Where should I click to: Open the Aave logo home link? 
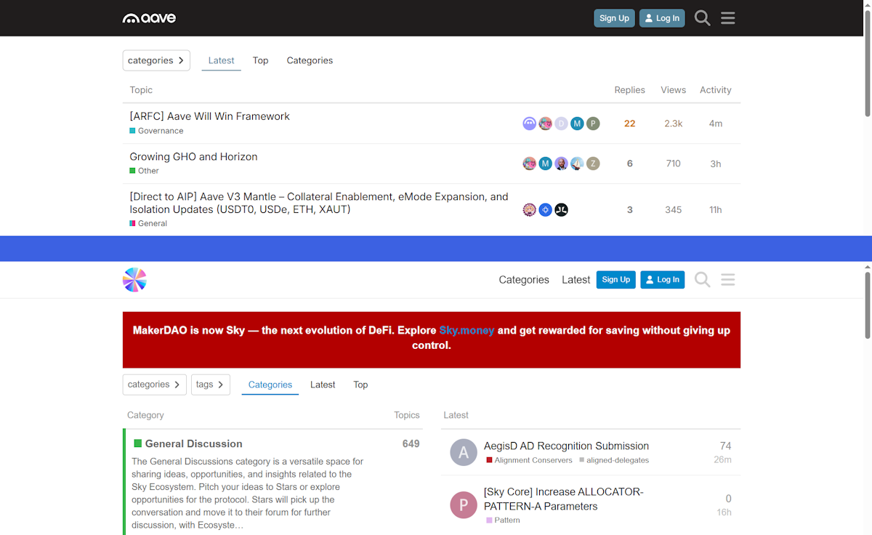click(x=149, y=18)
